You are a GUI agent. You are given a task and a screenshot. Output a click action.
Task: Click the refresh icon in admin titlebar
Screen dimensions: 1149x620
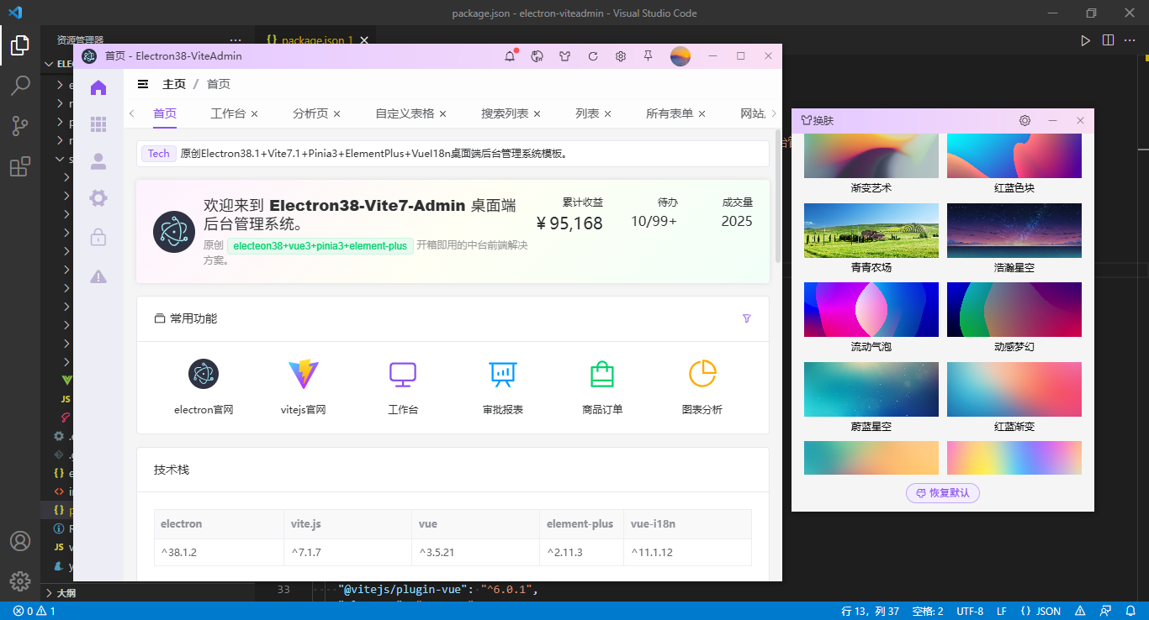593,56
